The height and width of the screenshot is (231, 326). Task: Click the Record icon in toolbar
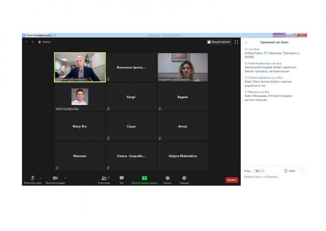[x=167, y=178]
